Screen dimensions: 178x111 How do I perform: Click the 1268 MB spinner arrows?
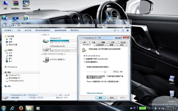tap(118, 72)
